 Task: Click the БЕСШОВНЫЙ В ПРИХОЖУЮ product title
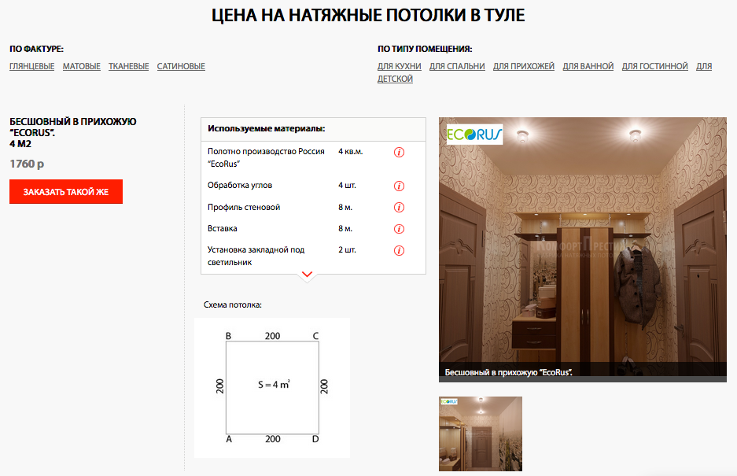73,133
